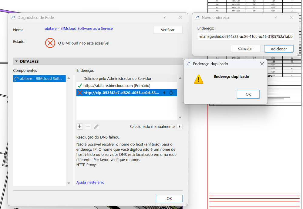Click help question mark in Novo endereço
Viewport: 303px width, 209px height.
click(x=275, y=18)
